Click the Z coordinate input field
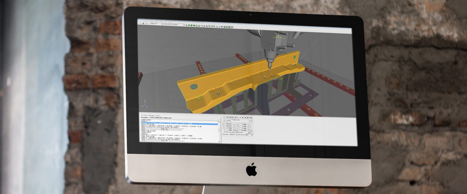The height and width of the screenshot is (194, 467). point(228,128)
